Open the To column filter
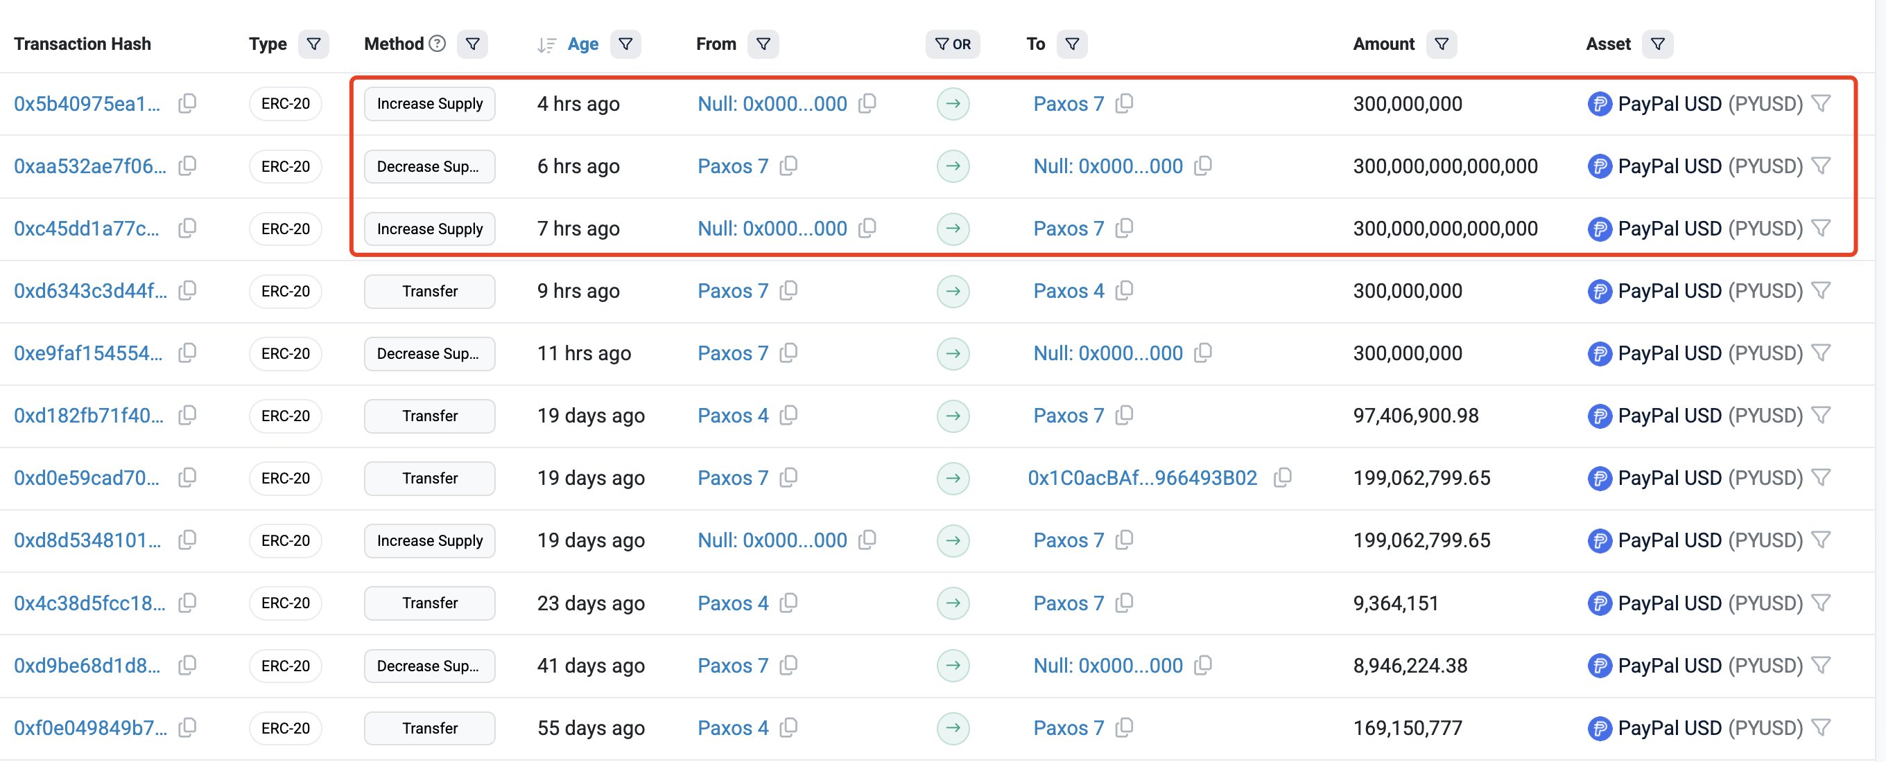Image resolution: width=1886 pixels, height=762 pixels. coord(1072,44)
